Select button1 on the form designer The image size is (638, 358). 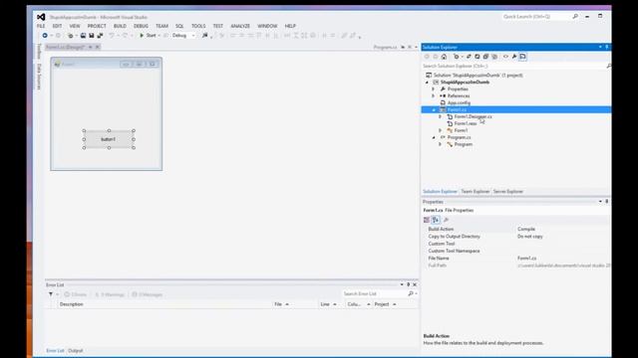(x=109, y=139)
